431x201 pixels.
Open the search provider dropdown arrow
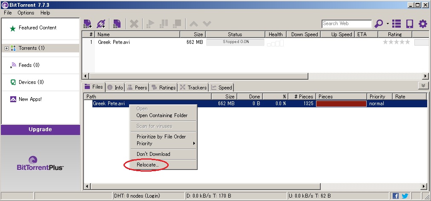click(x=388, y=24)
